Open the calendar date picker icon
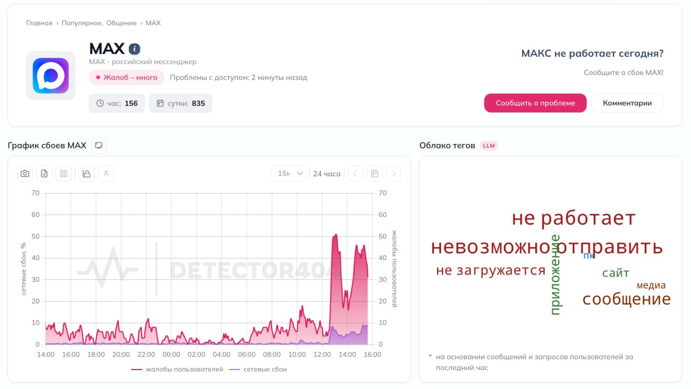Viewport: 691px width, 389px height. pos(374,174)
